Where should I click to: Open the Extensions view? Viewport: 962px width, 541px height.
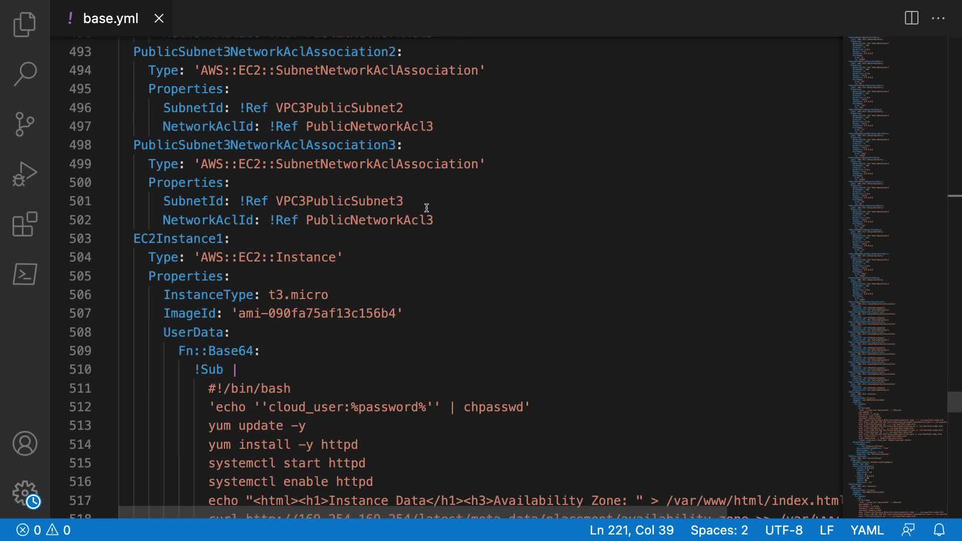pyautogui.click(x=25, y=224)
